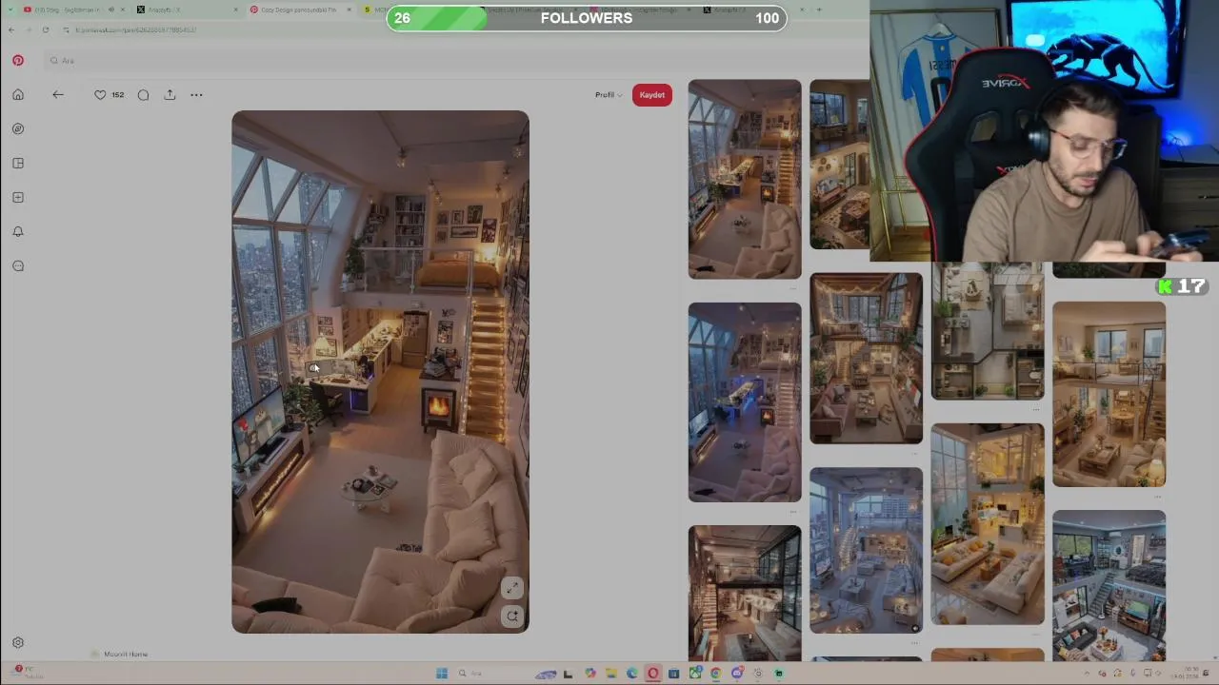1219x685 pixels.
Task: Open Discord from the taskbar
Action: pos(736,673)
